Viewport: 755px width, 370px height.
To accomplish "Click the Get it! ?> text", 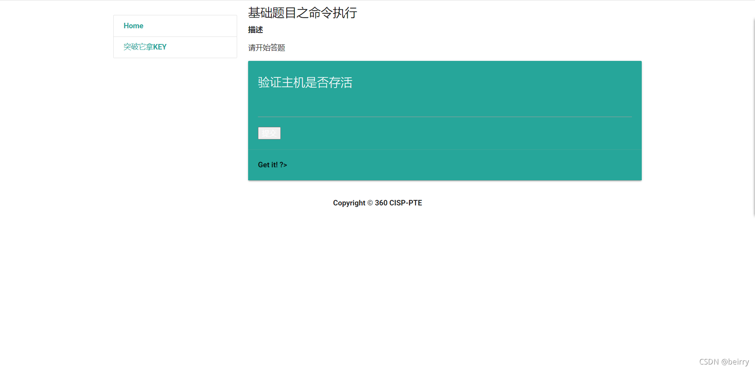I will click(x=272, y=165).
